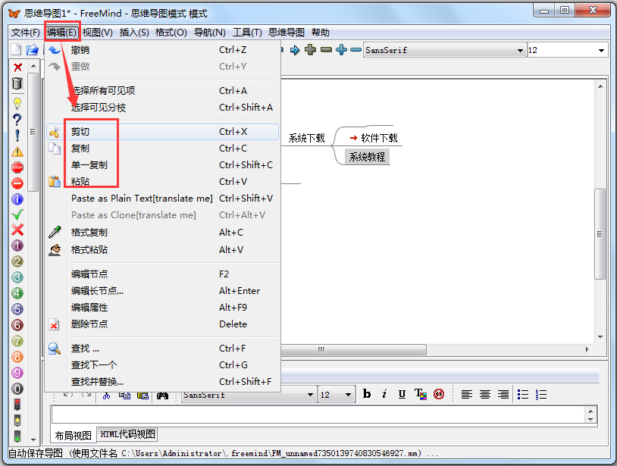Viewport: 617px width, 466px height.
Task: Insert bulleted list in note editor
Action: click(523, 394)
